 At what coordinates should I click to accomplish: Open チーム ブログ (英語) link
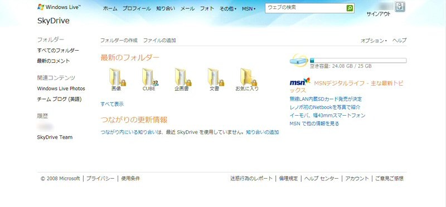pyautogui.click(x=59, y=100)
